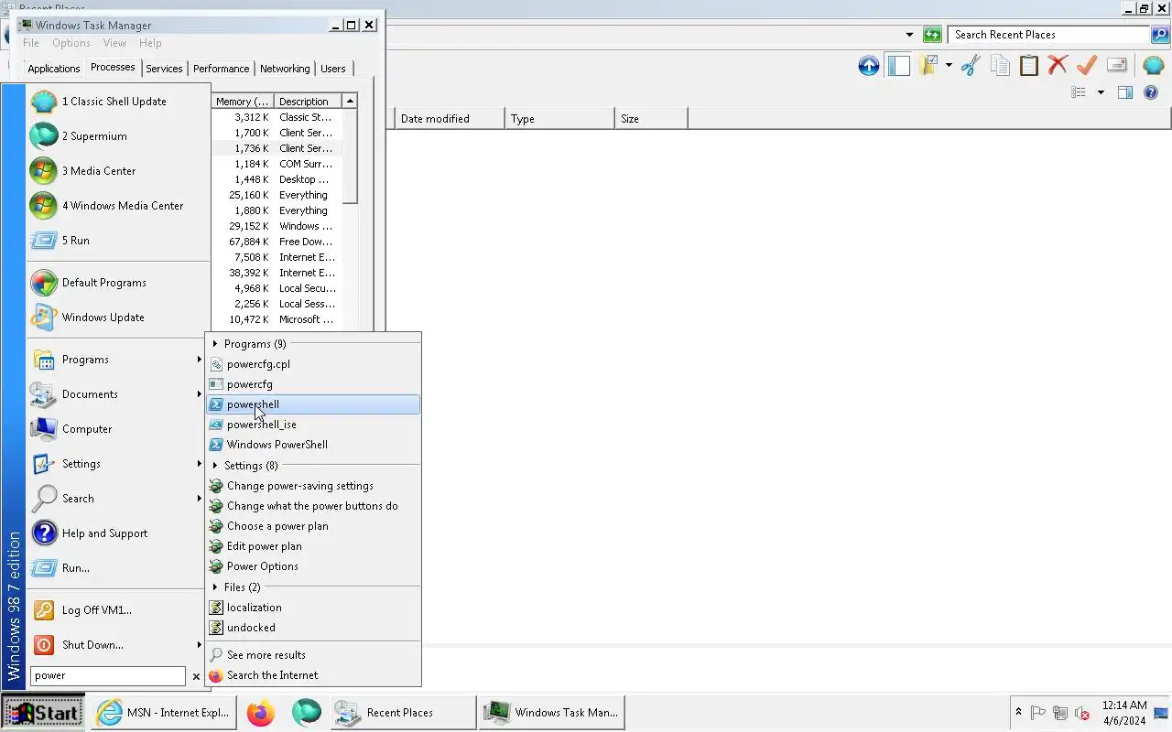1172x732 pixels.
Task: Expand the Documents submenu
Action: pyautogui.click(x=118, y=394)
